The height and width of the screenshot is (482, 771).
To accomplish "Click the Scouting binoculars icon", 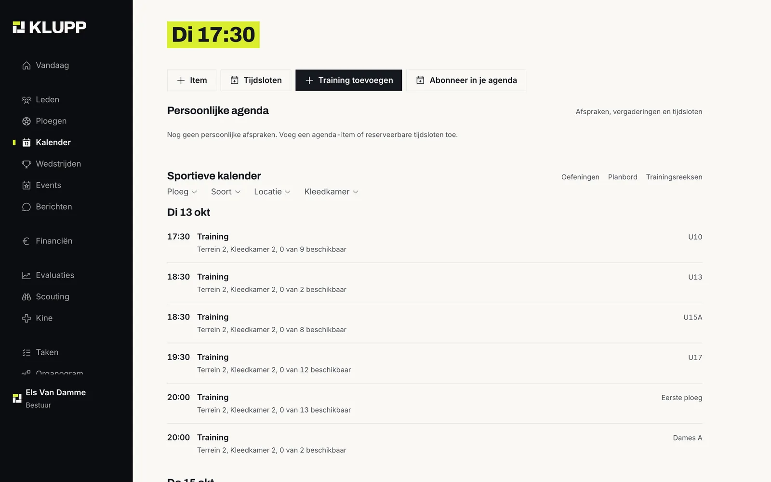I will pos(27,297).
